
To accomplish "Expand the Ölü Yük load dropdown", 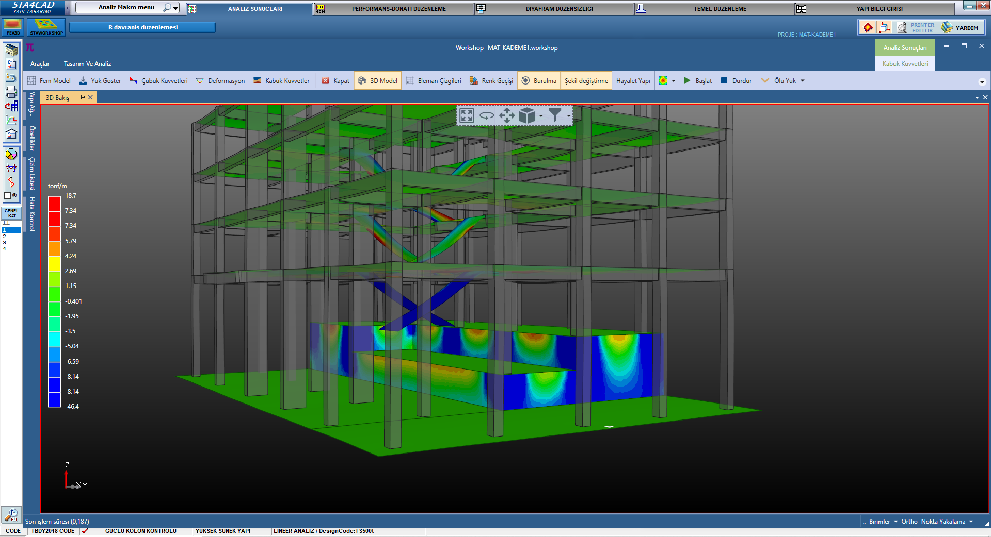I will click(x=803, y=81).
